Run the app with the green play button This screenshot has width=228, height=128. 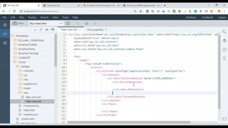point(68,23)
